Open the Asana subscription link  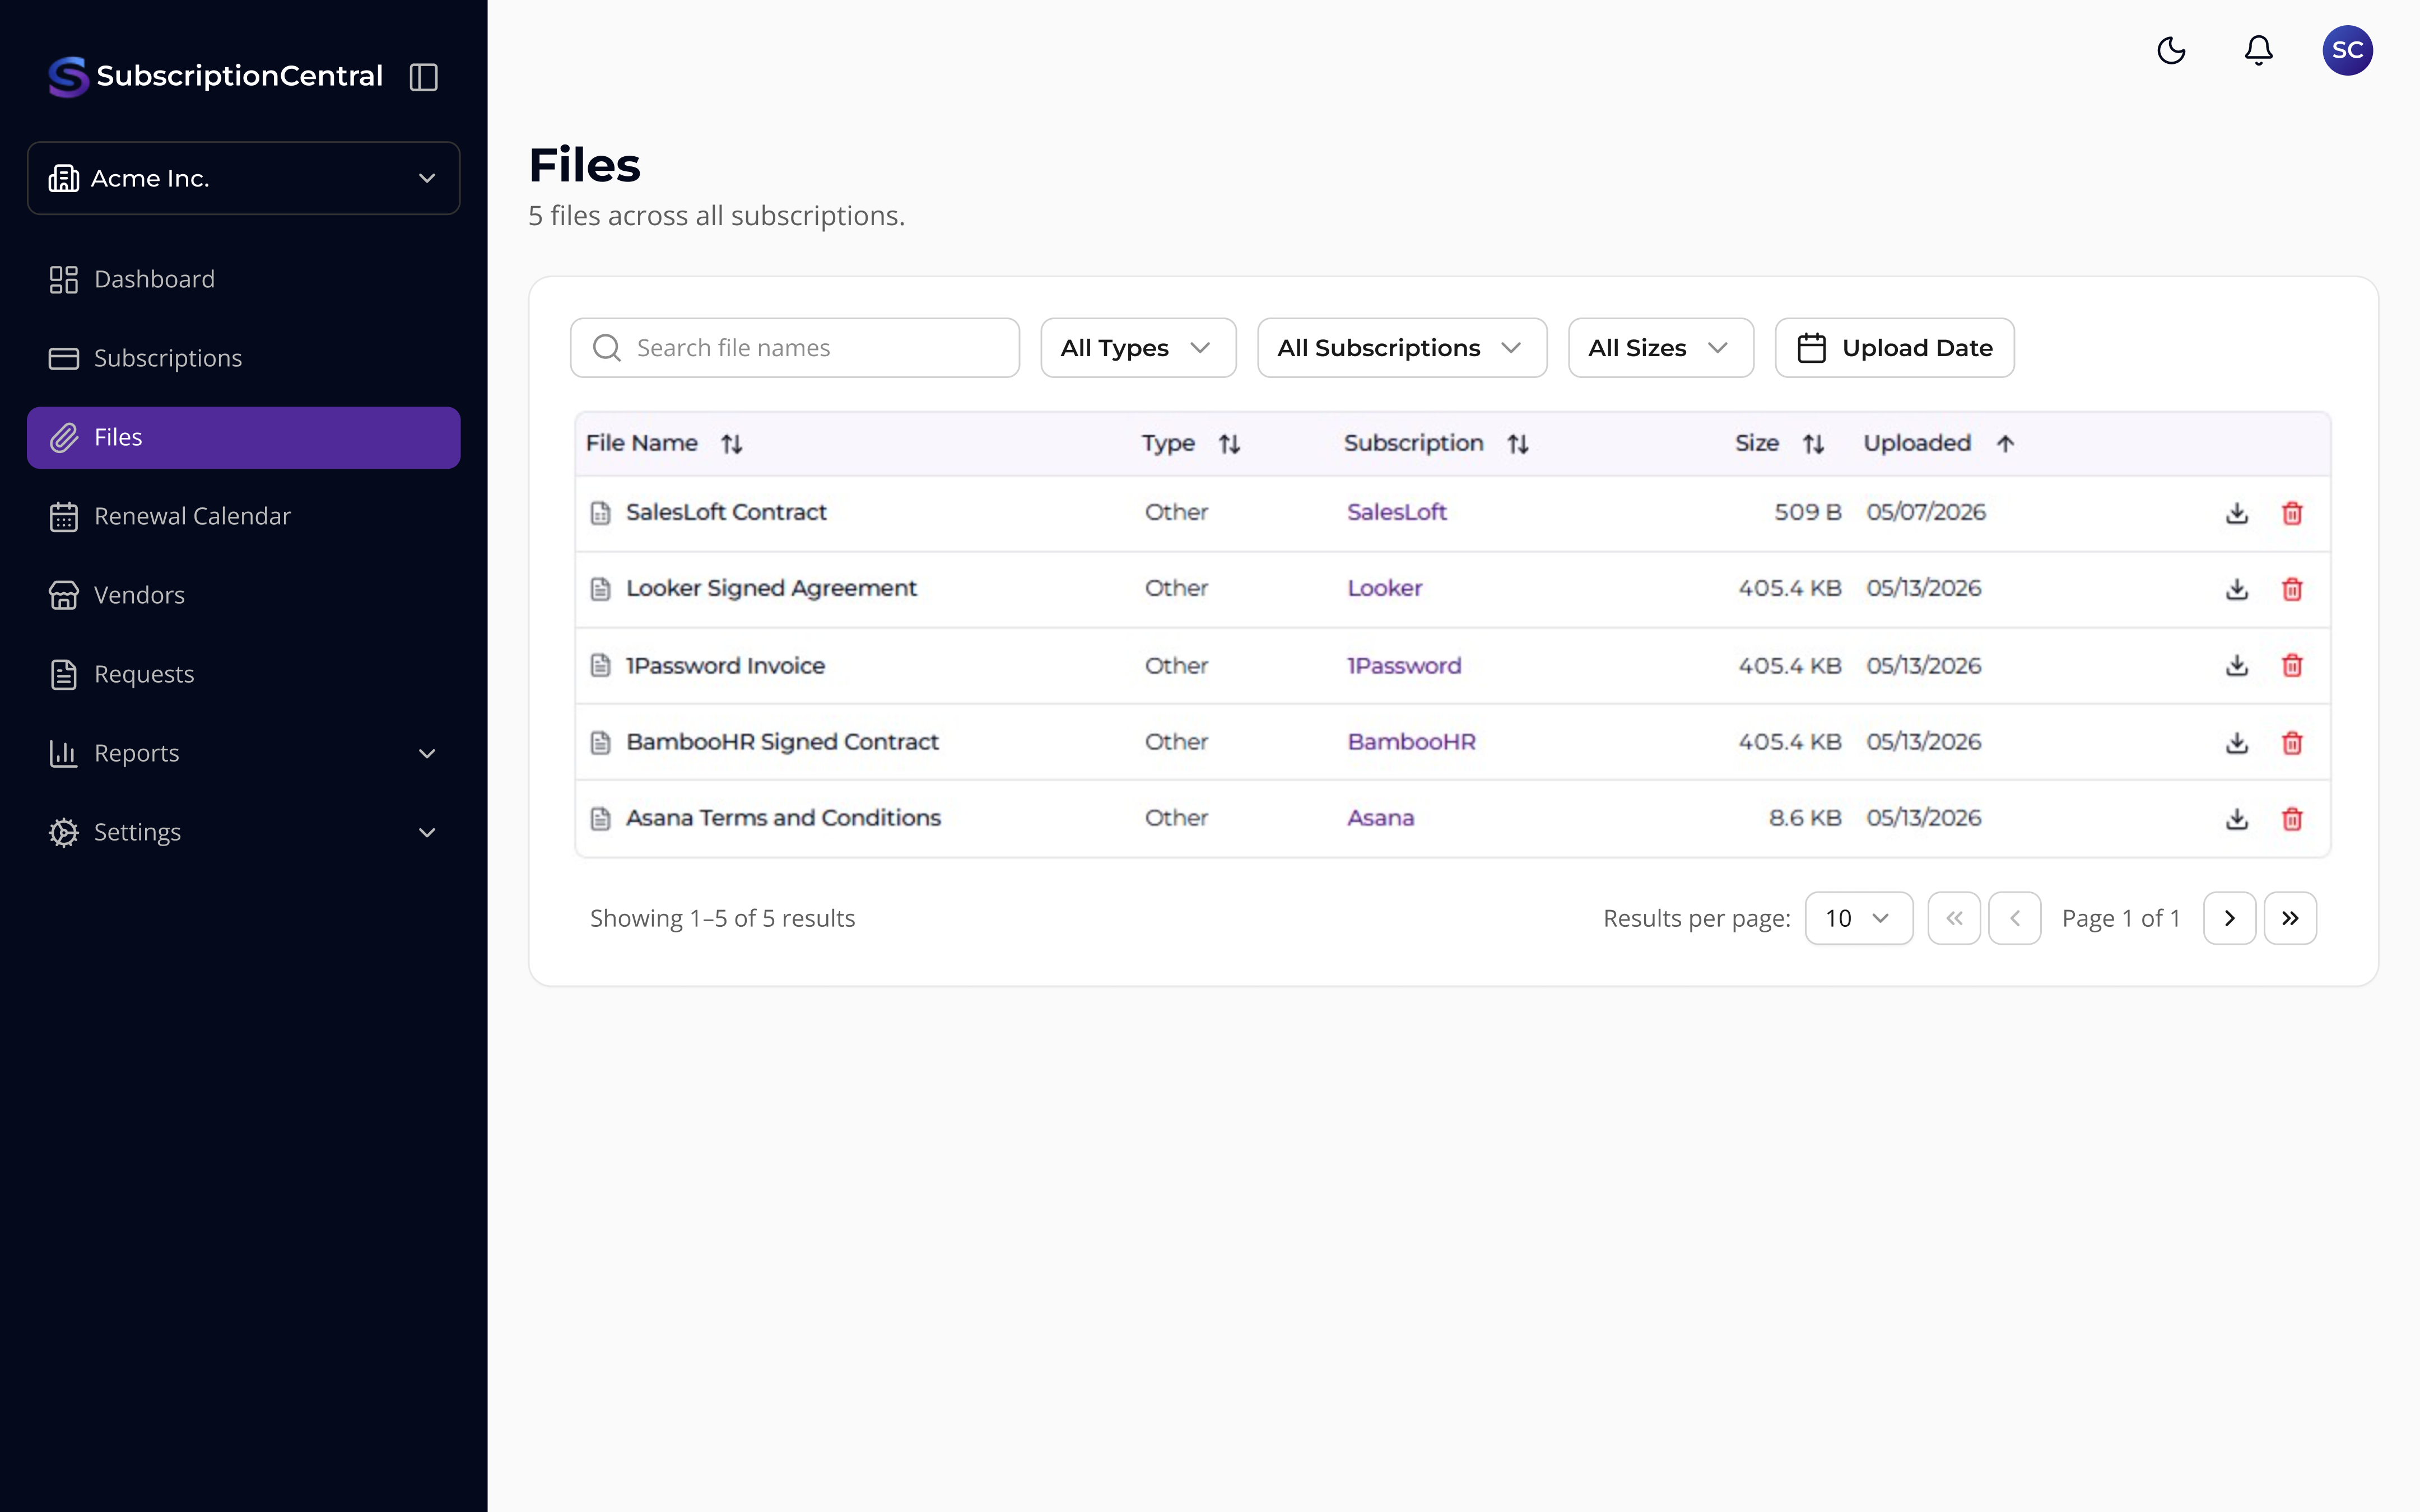click(x=1380, y=818)
